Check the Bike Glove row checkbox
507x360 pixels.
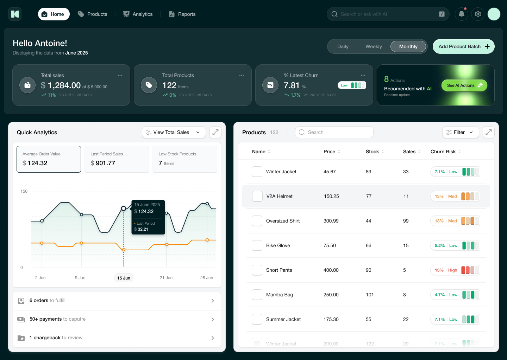[x=257, y=245]
